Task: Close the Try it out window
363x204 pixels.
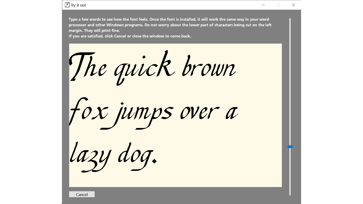Action: [293, 5]
